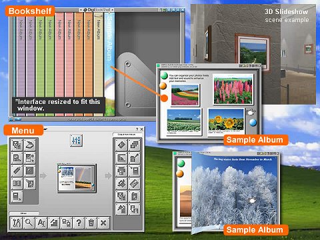
Task: Click the wrench and pliers tools icon
Action: click(17, 223)
